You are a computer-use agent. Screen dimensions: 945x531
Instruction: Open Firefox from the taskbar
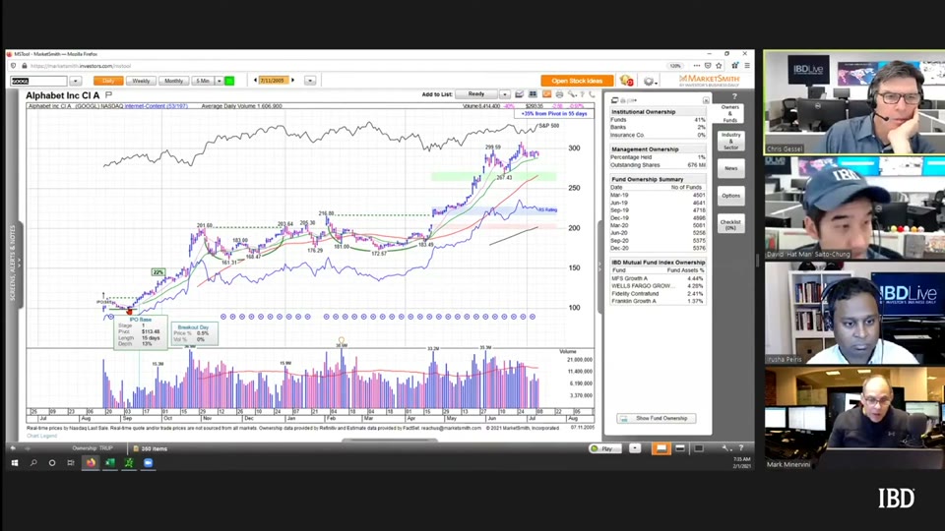pos(91,462)
